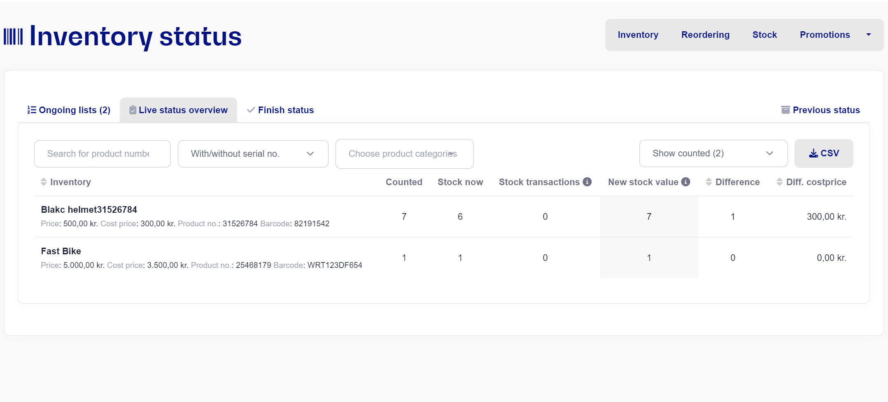This screenshot has width=888, height=402.
Task: Sort by Inventory column arrows
Action: point(44,182)
